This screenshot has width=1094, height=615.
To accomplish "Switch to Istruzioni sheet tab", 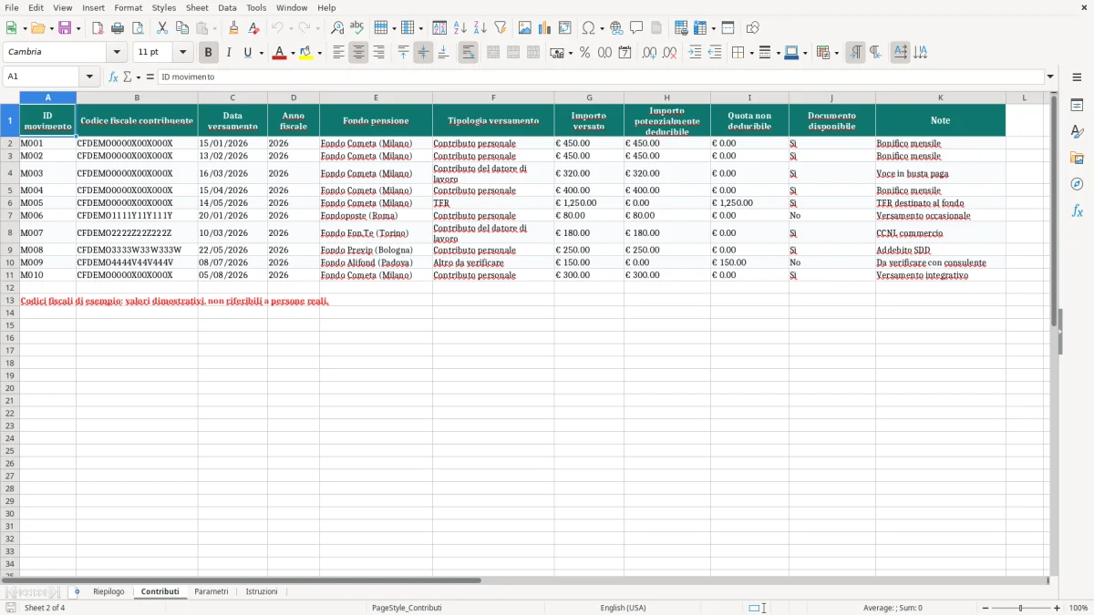I will point(262,591).
